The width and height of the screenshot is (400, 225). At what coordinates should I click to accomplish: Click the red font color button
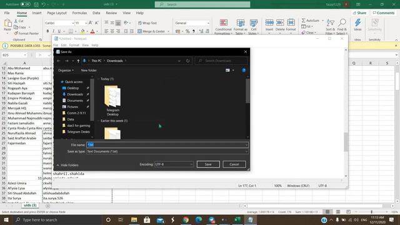point(92,31)
